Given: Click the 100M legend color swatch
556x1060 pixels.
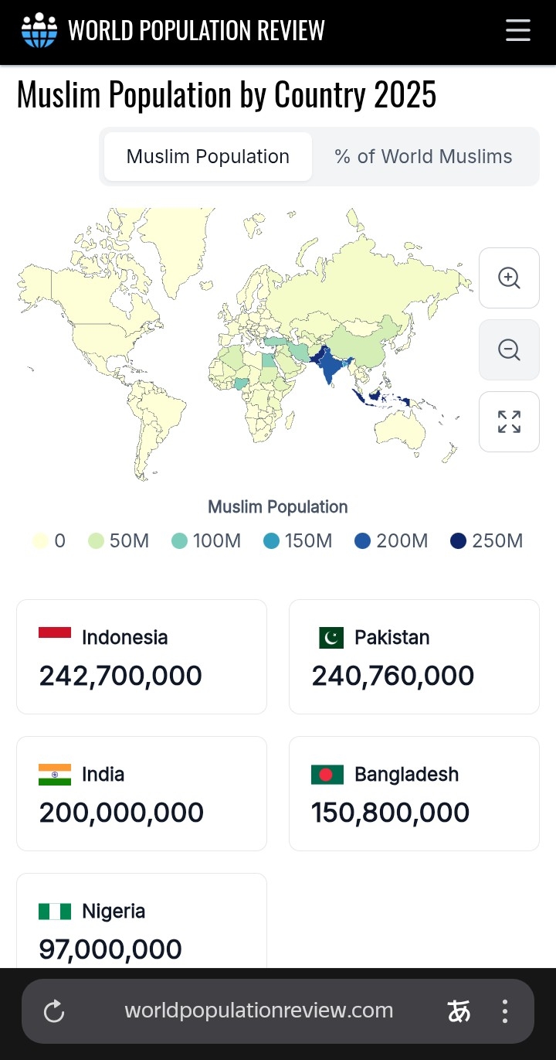Looking at the screenshot, I should (179, 541).
